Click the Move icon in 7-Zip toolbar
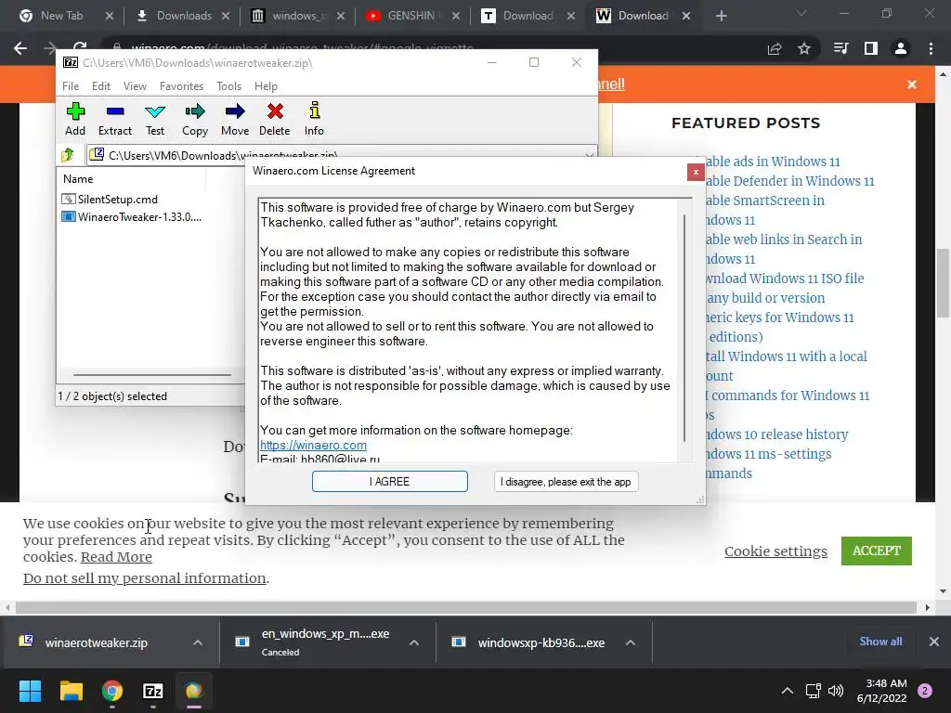 (235, 120)
